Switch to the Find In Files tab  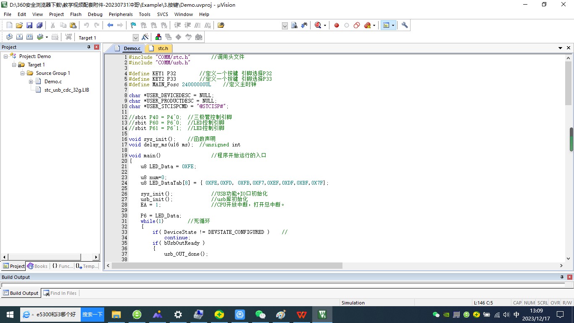[x=60, y=293]
